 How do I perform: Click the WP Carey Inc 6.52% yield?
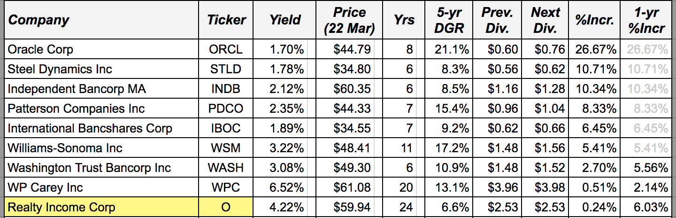(284, 187)
